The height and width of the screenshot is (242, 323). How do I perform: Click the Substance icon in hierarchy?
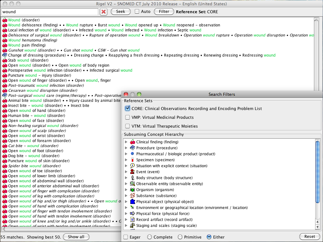133,195
